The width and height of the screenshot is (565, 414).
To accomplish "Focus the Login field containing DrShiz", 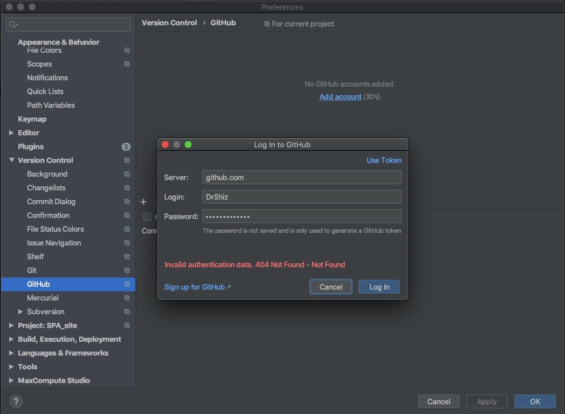I will pos(302,197).
